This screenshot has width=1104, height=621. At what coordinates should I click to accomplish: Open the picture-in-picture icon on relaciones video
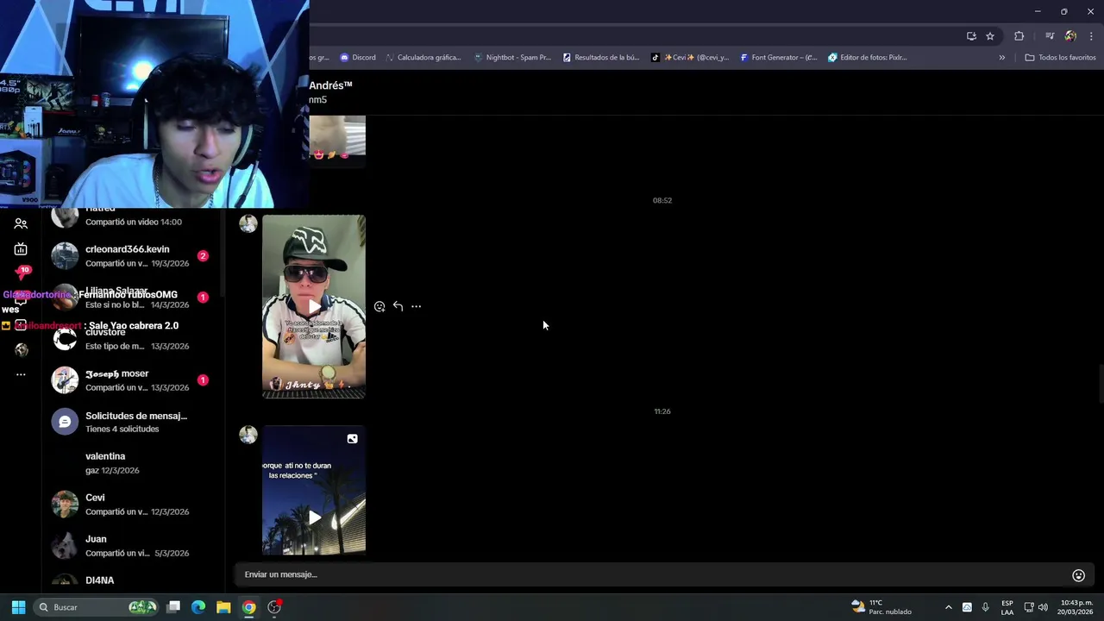352,439
